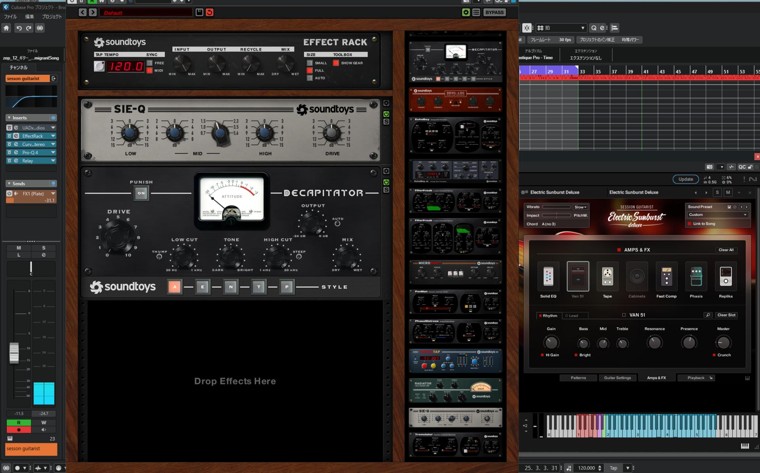
Task: Add Devil-Loc from the module list
Action: [x=455, y=99]
